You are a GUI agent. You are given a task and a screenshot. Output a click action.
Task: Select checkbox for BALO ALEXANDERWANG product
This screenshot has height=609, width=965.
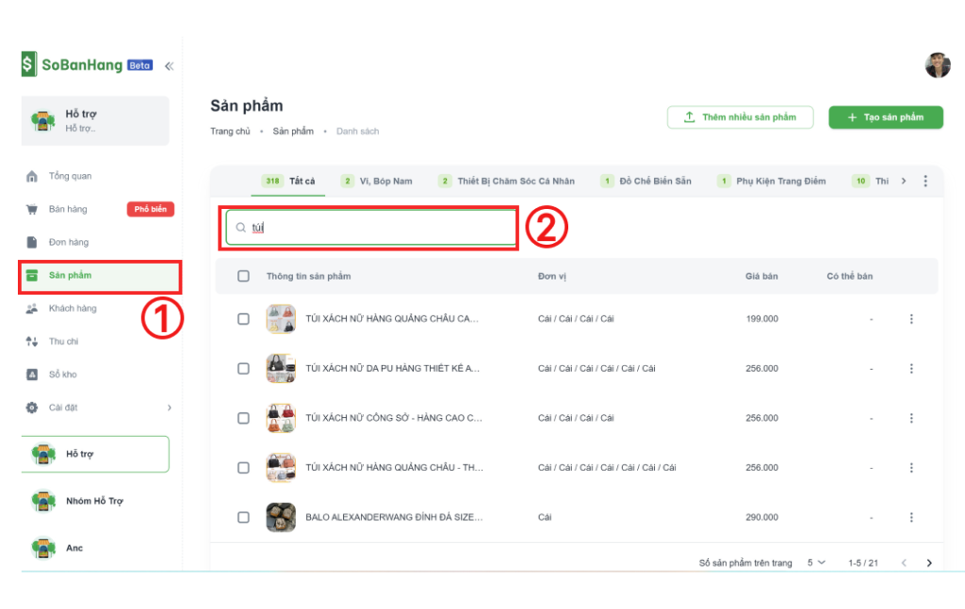pos(243,517)
